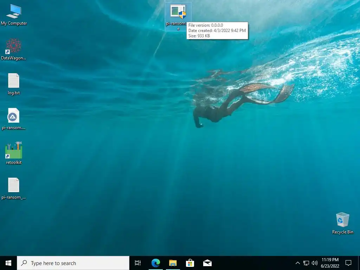Click the Show desktop sliver at taskbar edge
Image resolution: width=360 pixels, height=270 pixels.
[x=359, y=263]
